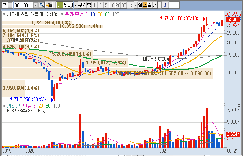Click the blue up-down arrow icon
The image size is (243, 156).
(x=165, y=5)
